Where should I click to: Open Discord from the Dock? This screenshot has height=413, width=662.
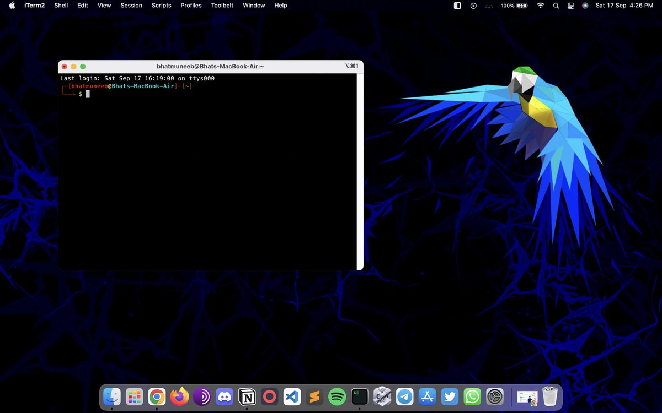[225, 396]
